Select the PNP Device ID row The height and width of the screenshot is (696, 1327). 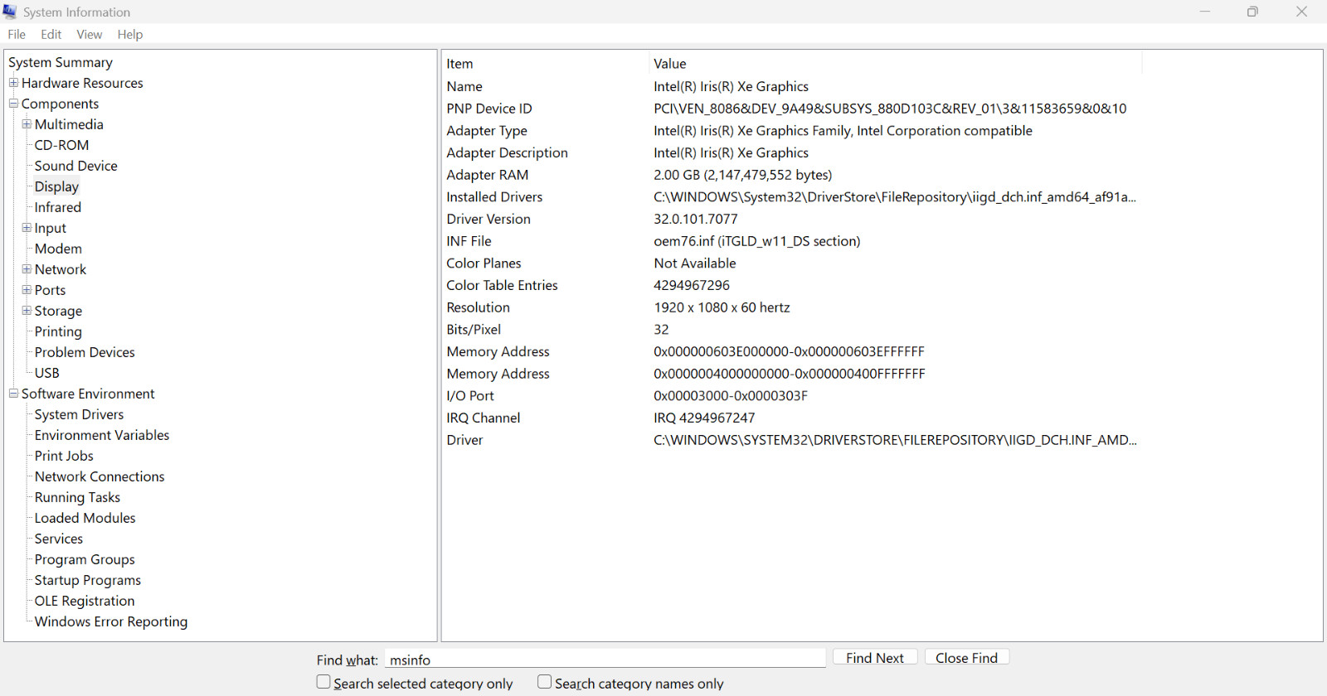click(792, 109)
